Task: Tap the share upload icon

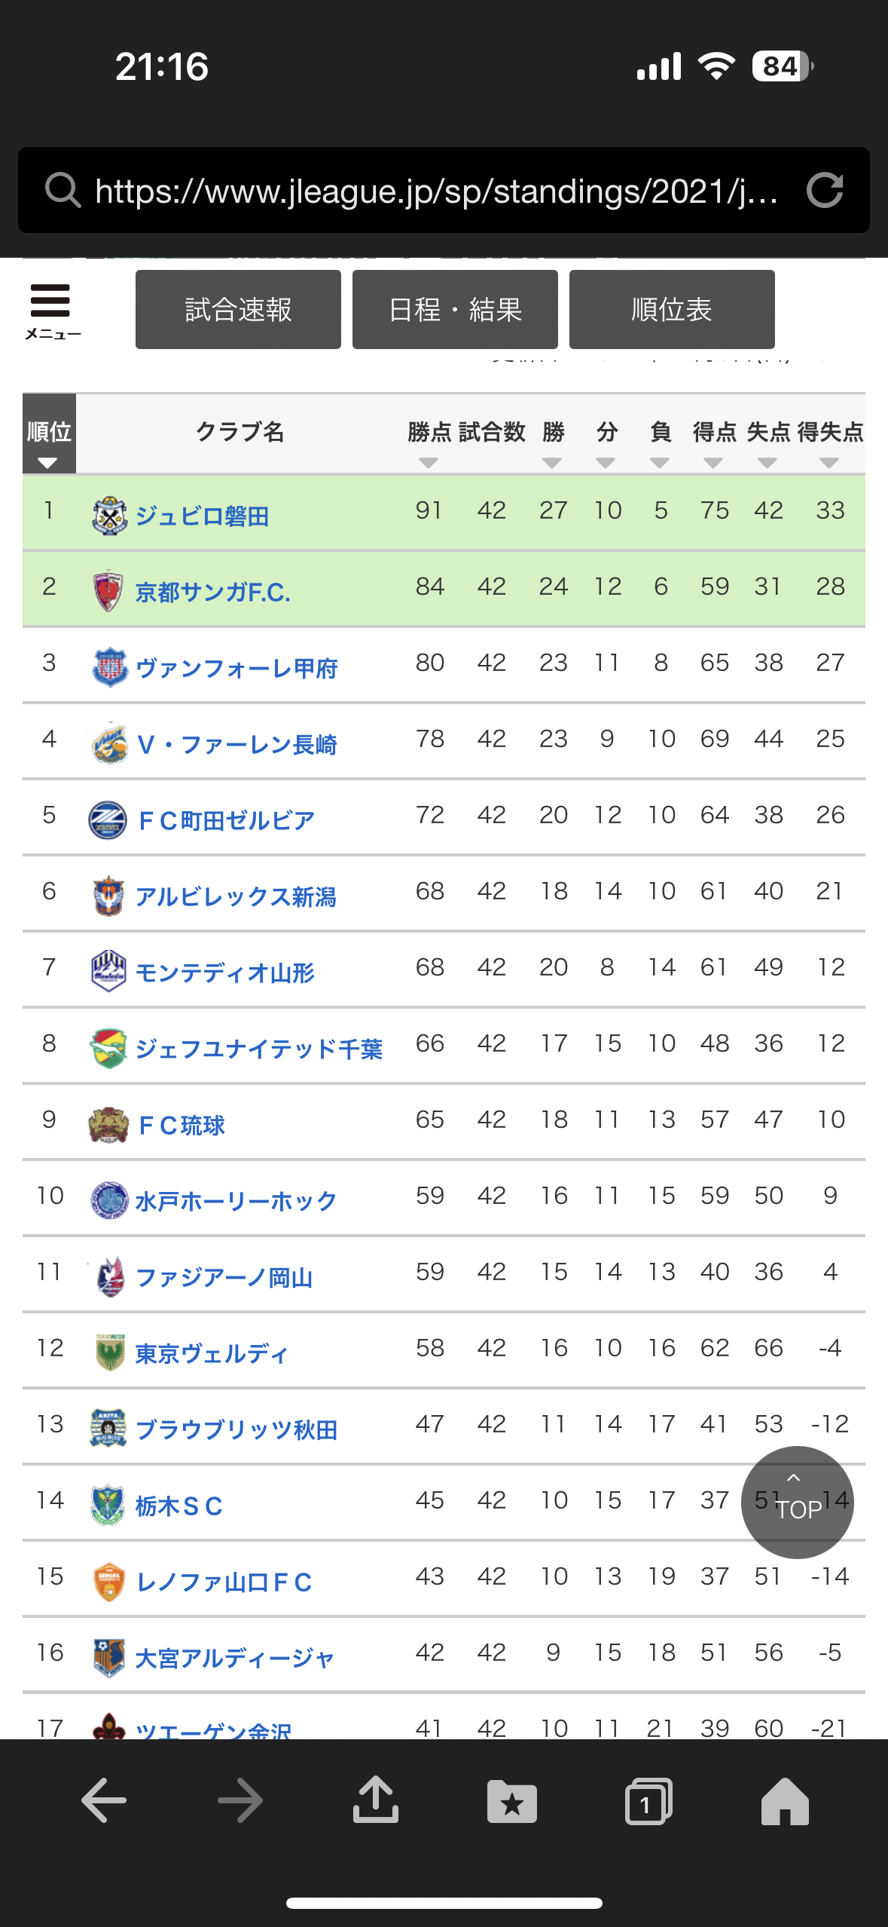Action: point(375,1800)
